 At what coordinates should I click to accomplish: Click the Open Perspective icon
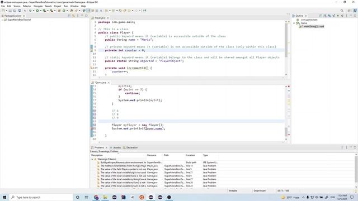[349, 11]
